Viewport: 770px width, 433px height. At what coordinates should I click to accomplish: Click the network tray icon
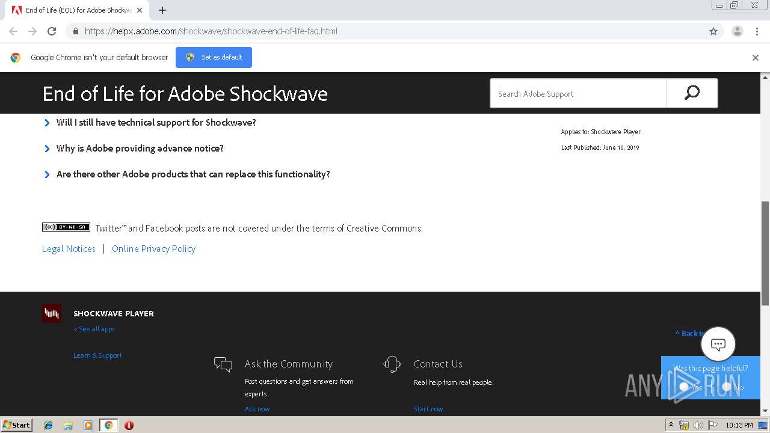click(684, 425)
